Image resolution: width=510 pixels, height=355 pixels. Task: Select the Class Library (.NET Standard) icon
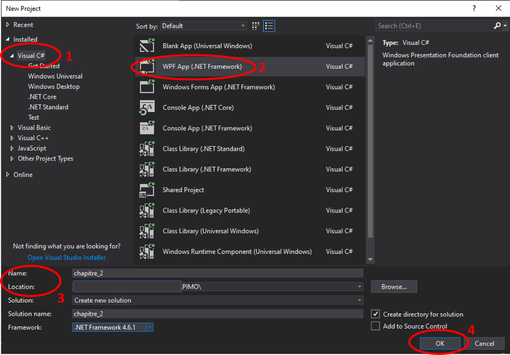(x=147, y=149)
